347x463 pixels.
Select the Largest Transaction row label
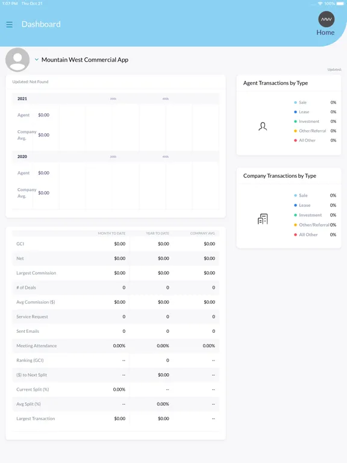click(x=36, y=418)
